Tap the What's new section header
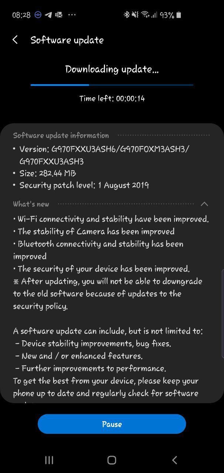Image resolution: width=224 pixels, height=473 pixels. 31,204
